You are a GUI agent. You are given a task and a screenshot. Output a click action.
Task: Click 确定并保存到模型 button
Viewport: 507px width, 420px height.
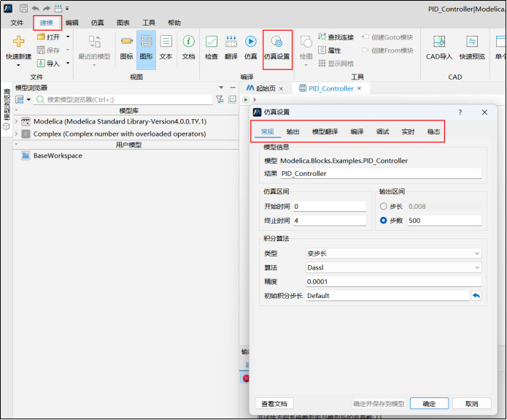click(379, 403)
